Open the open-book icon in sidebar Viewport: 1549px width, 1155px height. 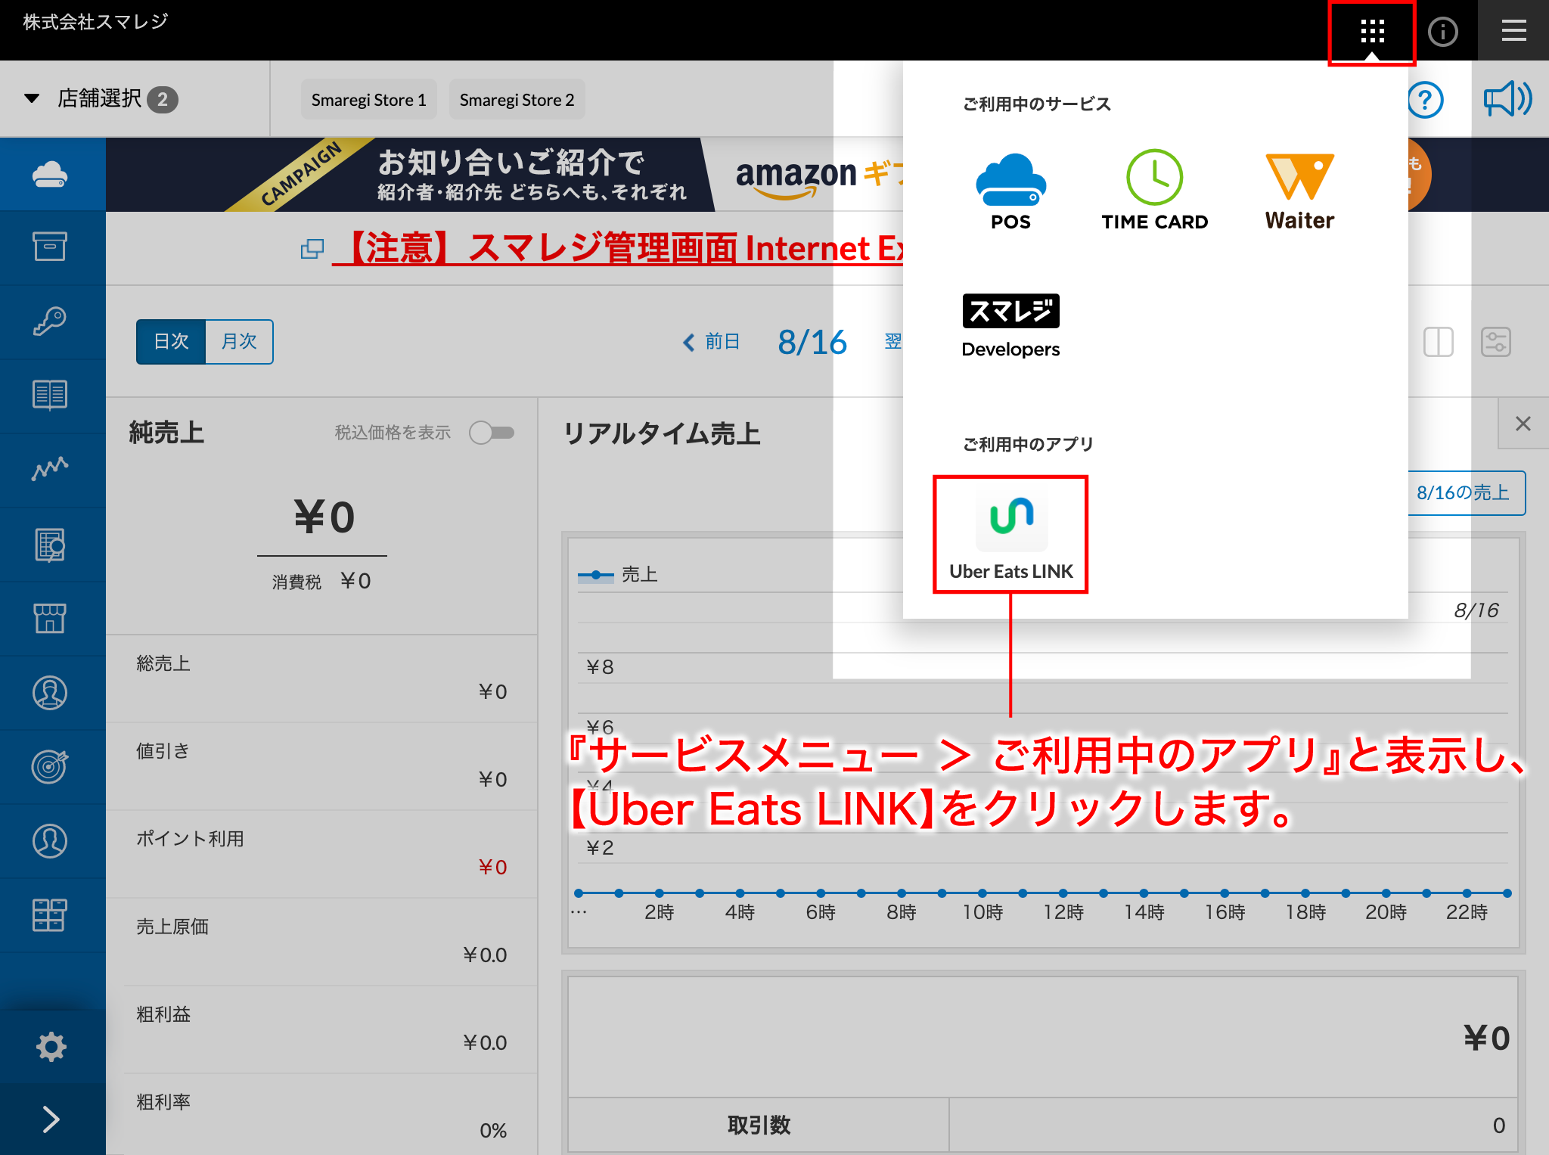(x=50, y=394)
